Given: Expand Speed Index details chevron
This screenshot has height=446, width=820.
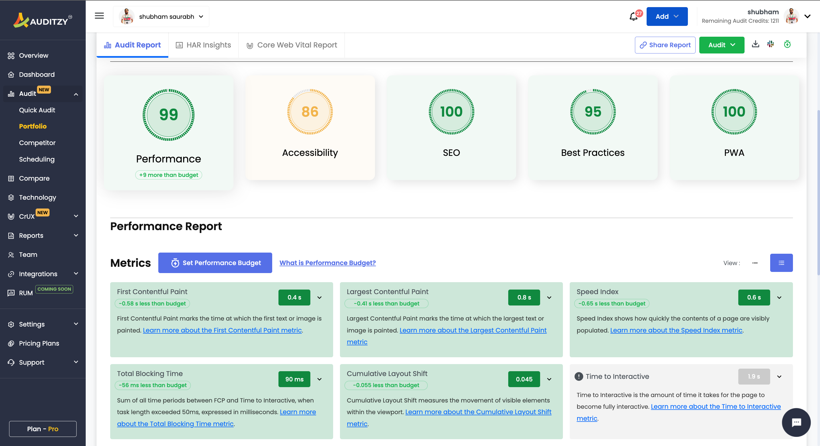Looking at the screenshot, I should 779,298.
